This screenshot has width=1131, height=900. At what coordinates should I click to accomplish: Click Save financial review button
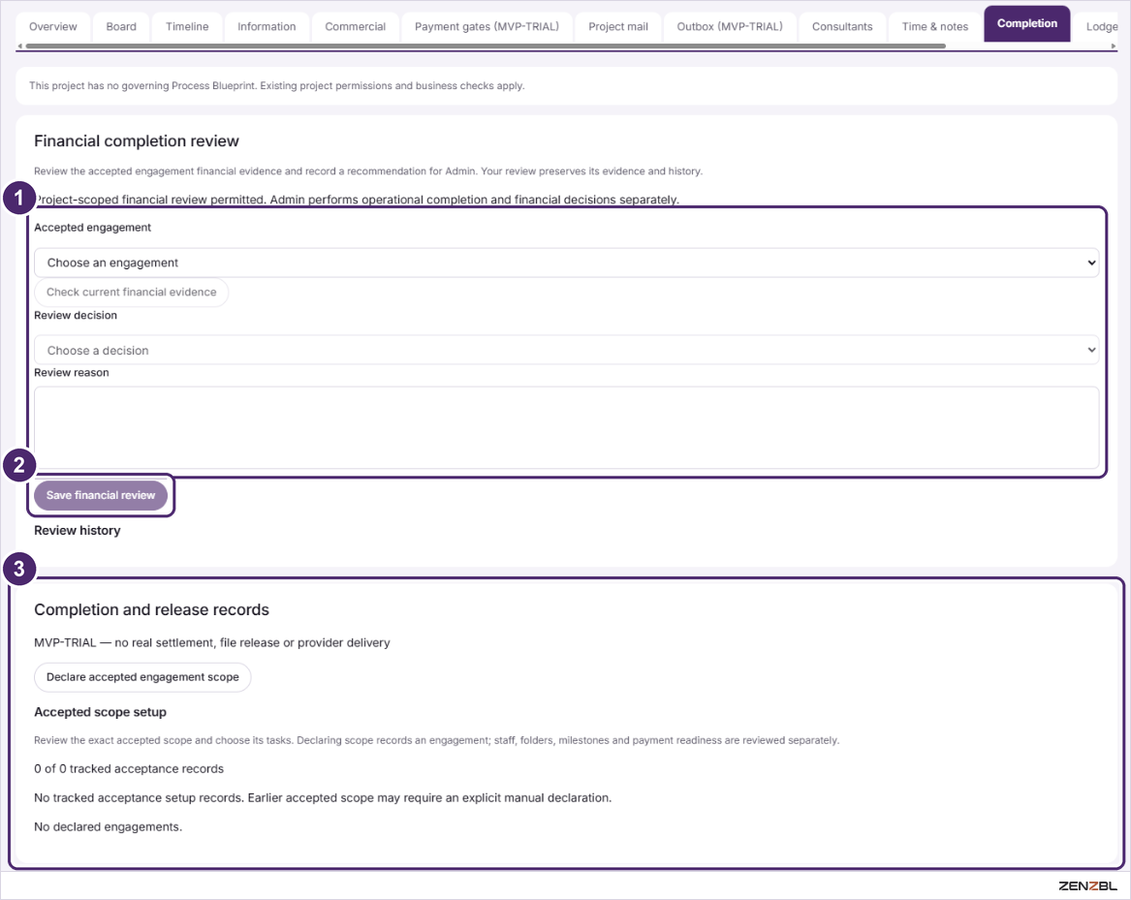point(100,495)
